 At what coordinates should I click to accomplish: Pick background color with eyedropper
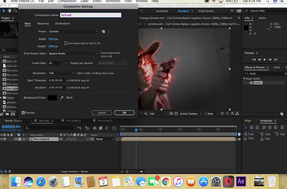click(x=62, y=98)
